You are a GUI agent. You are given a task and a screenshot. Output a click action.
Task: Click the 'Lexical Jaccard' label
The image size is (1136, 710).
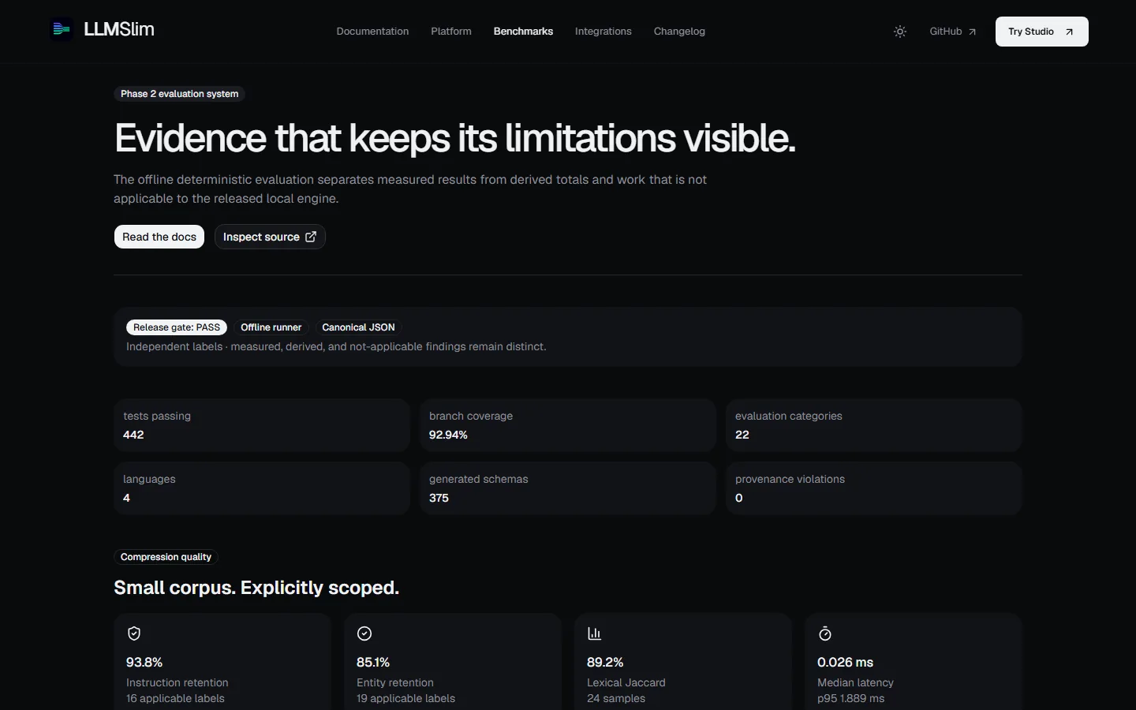tap(626, 682)
